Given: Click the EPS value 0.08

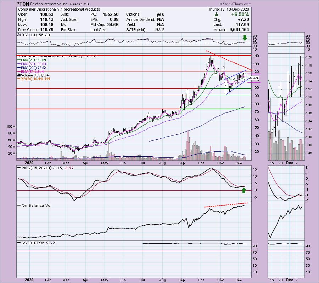Looking at the screenshot, I should 114,19.
